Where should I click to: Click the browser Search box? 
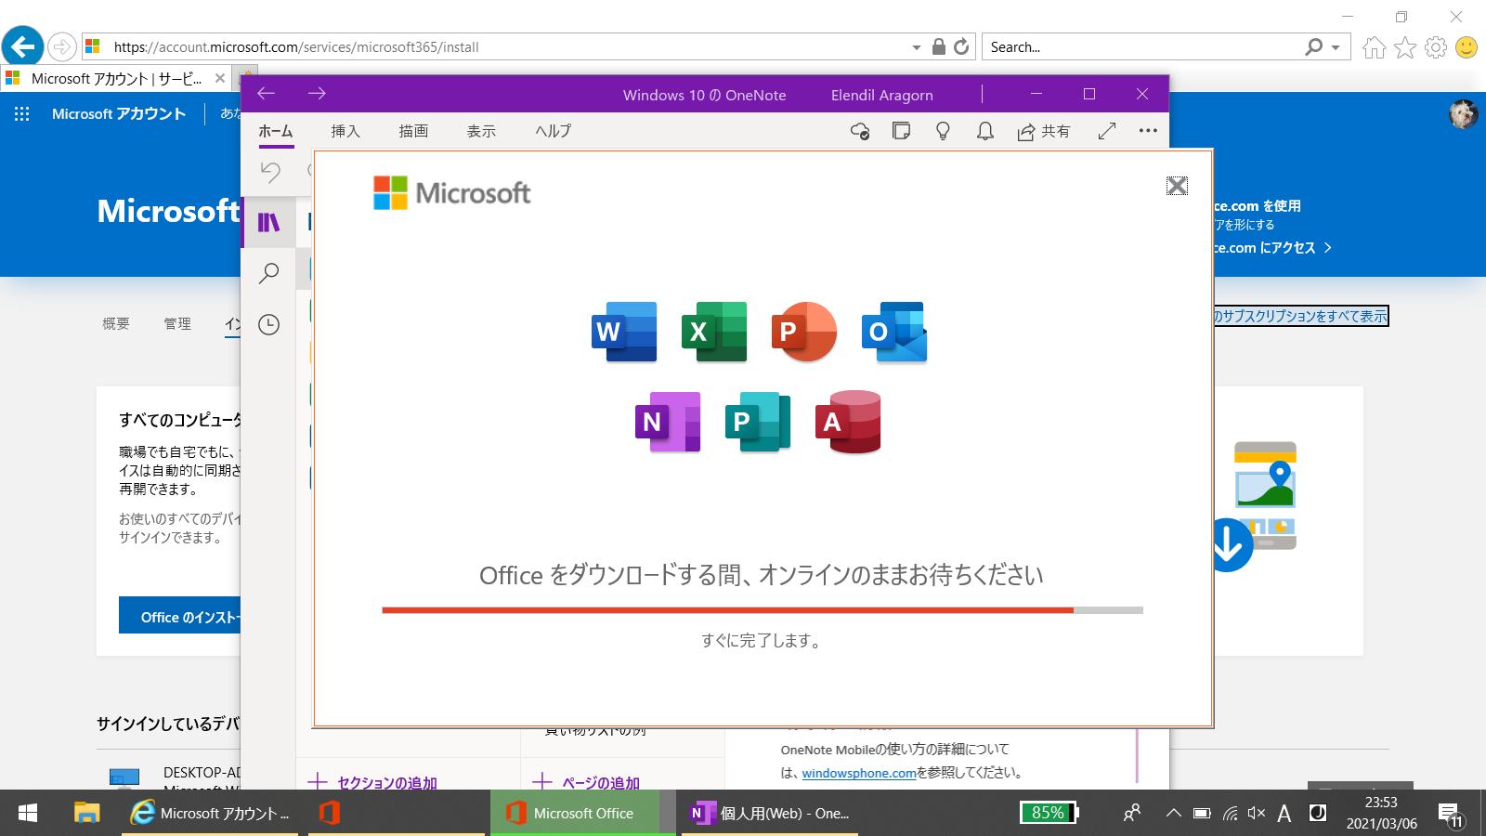(x=1142, y=47)
